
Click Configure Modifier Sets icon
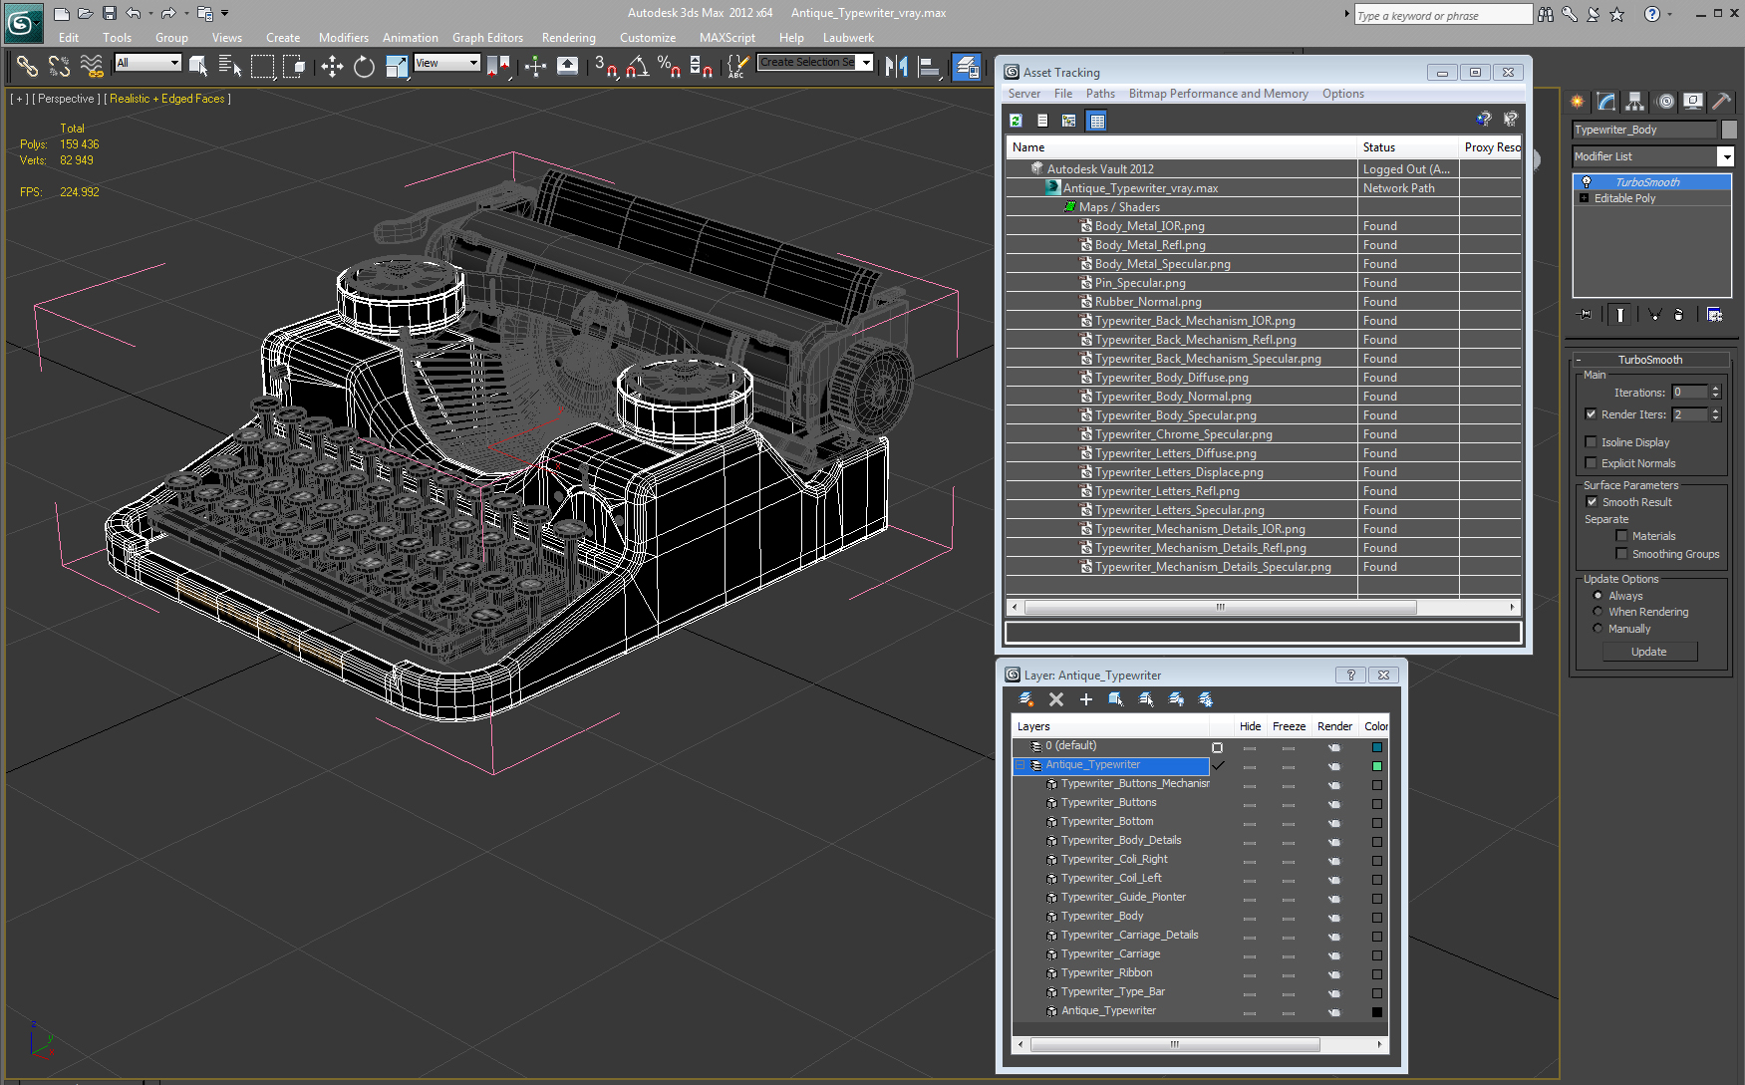click(x=1714, y=315)
